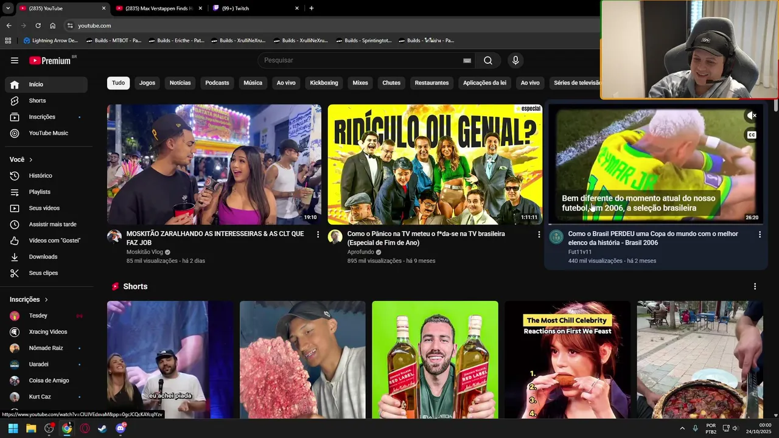Open Seus clipes in the sidebar
The image size is (779, 438).
point(46,273)
